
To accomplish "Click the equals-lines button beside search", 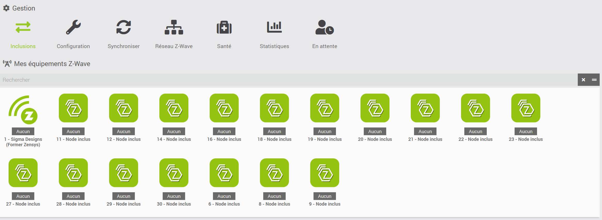I will coord(594,80).
